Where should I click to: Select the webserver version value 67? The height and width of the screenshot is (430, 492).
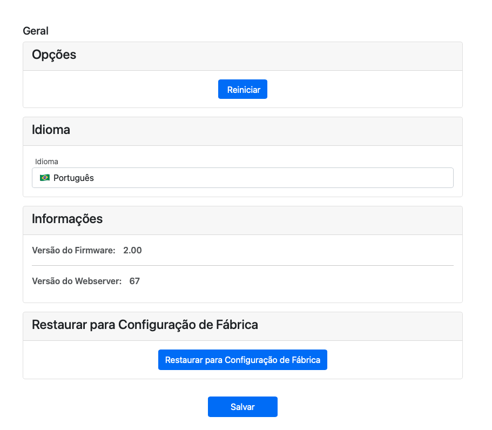[134, 281]
